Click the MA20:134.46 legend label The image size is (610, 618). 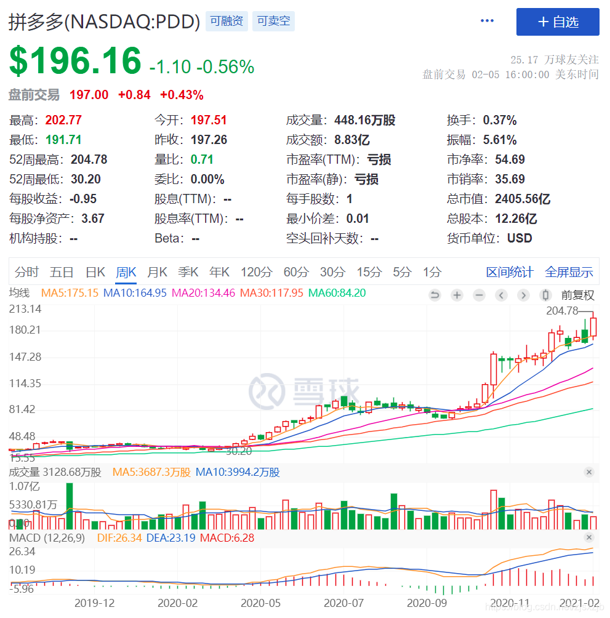pos(203,293)
